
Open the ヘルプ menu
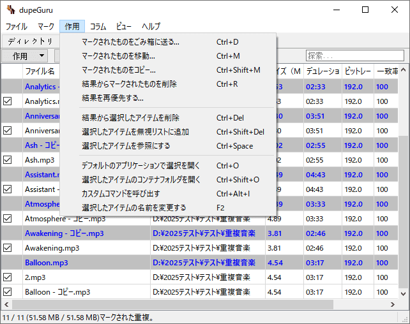click(151, 26)
